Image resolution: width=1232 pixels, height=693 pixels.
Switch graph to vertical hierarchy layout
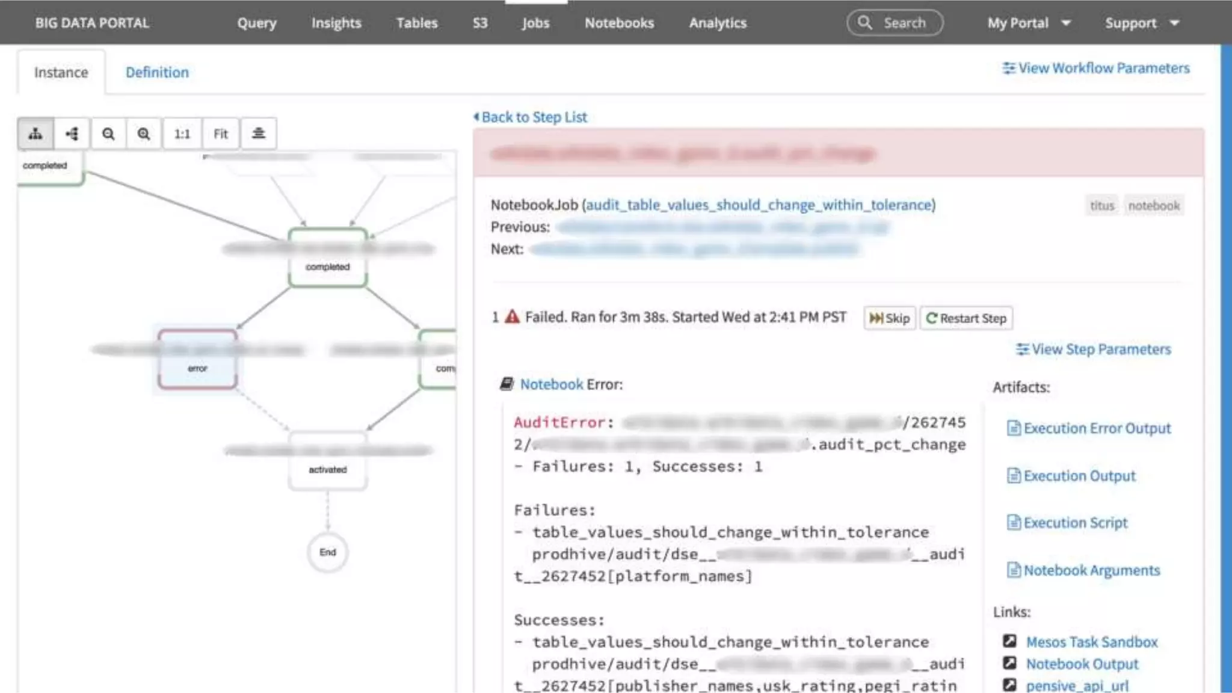[35, 134]
